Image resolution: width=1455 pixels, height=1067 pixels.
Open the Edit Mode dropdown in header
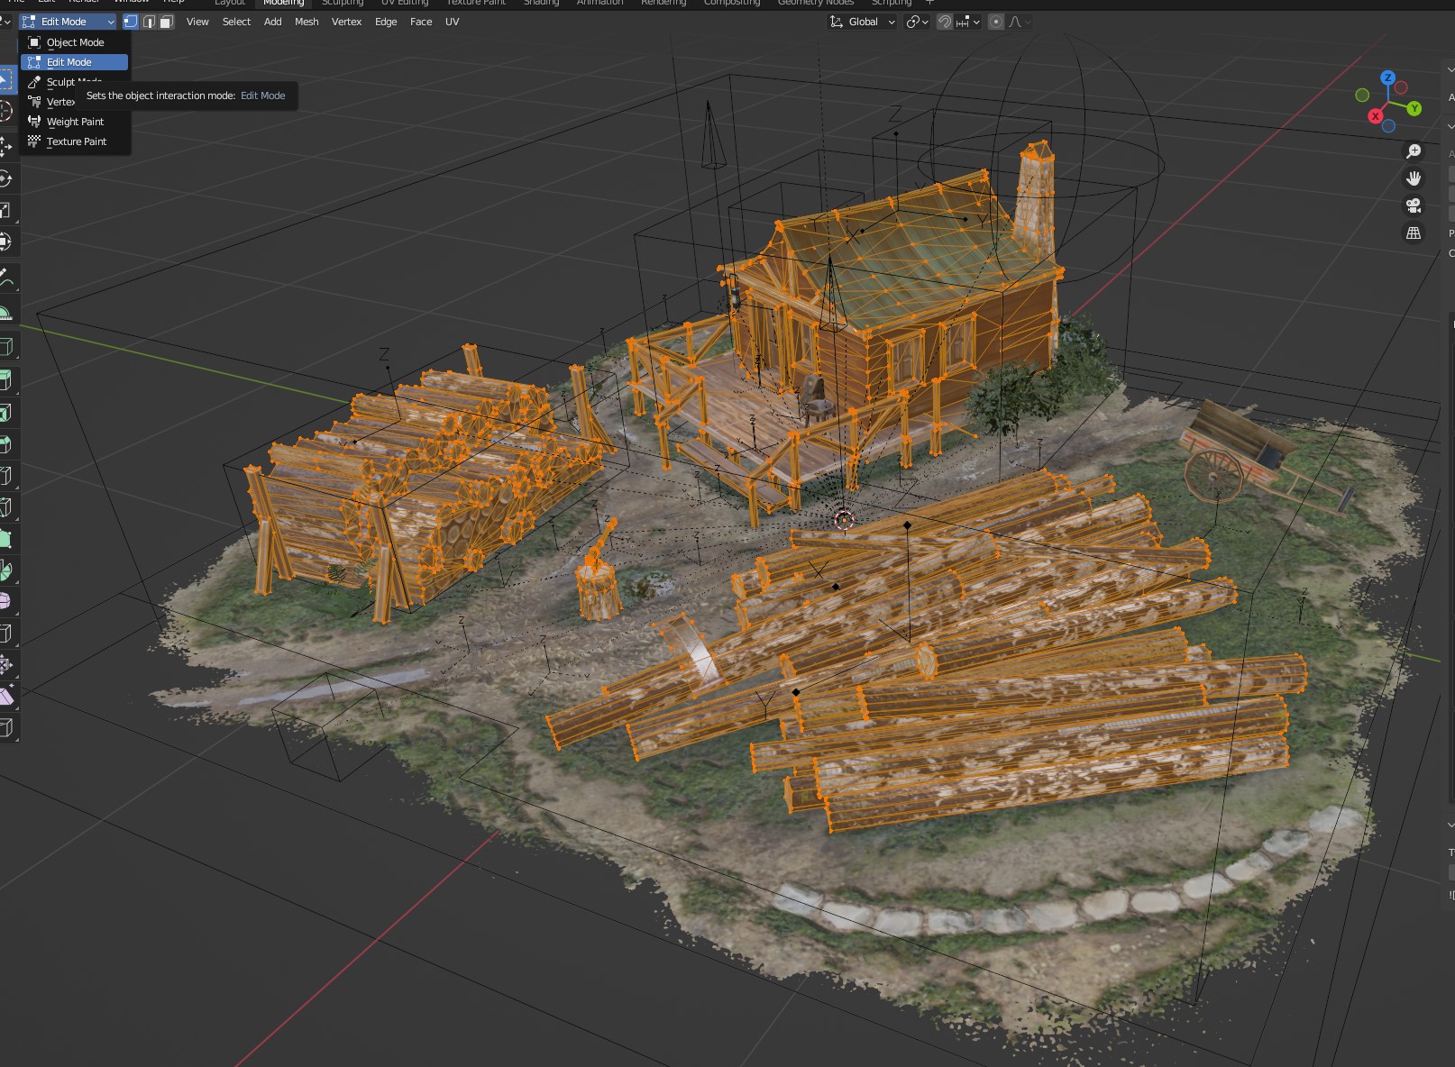(69, 22)
